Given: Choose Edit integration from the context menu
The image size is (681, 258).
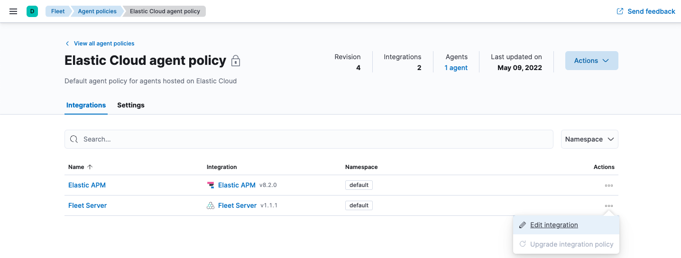Looking at the screenshot, I should tap(554, 225).
